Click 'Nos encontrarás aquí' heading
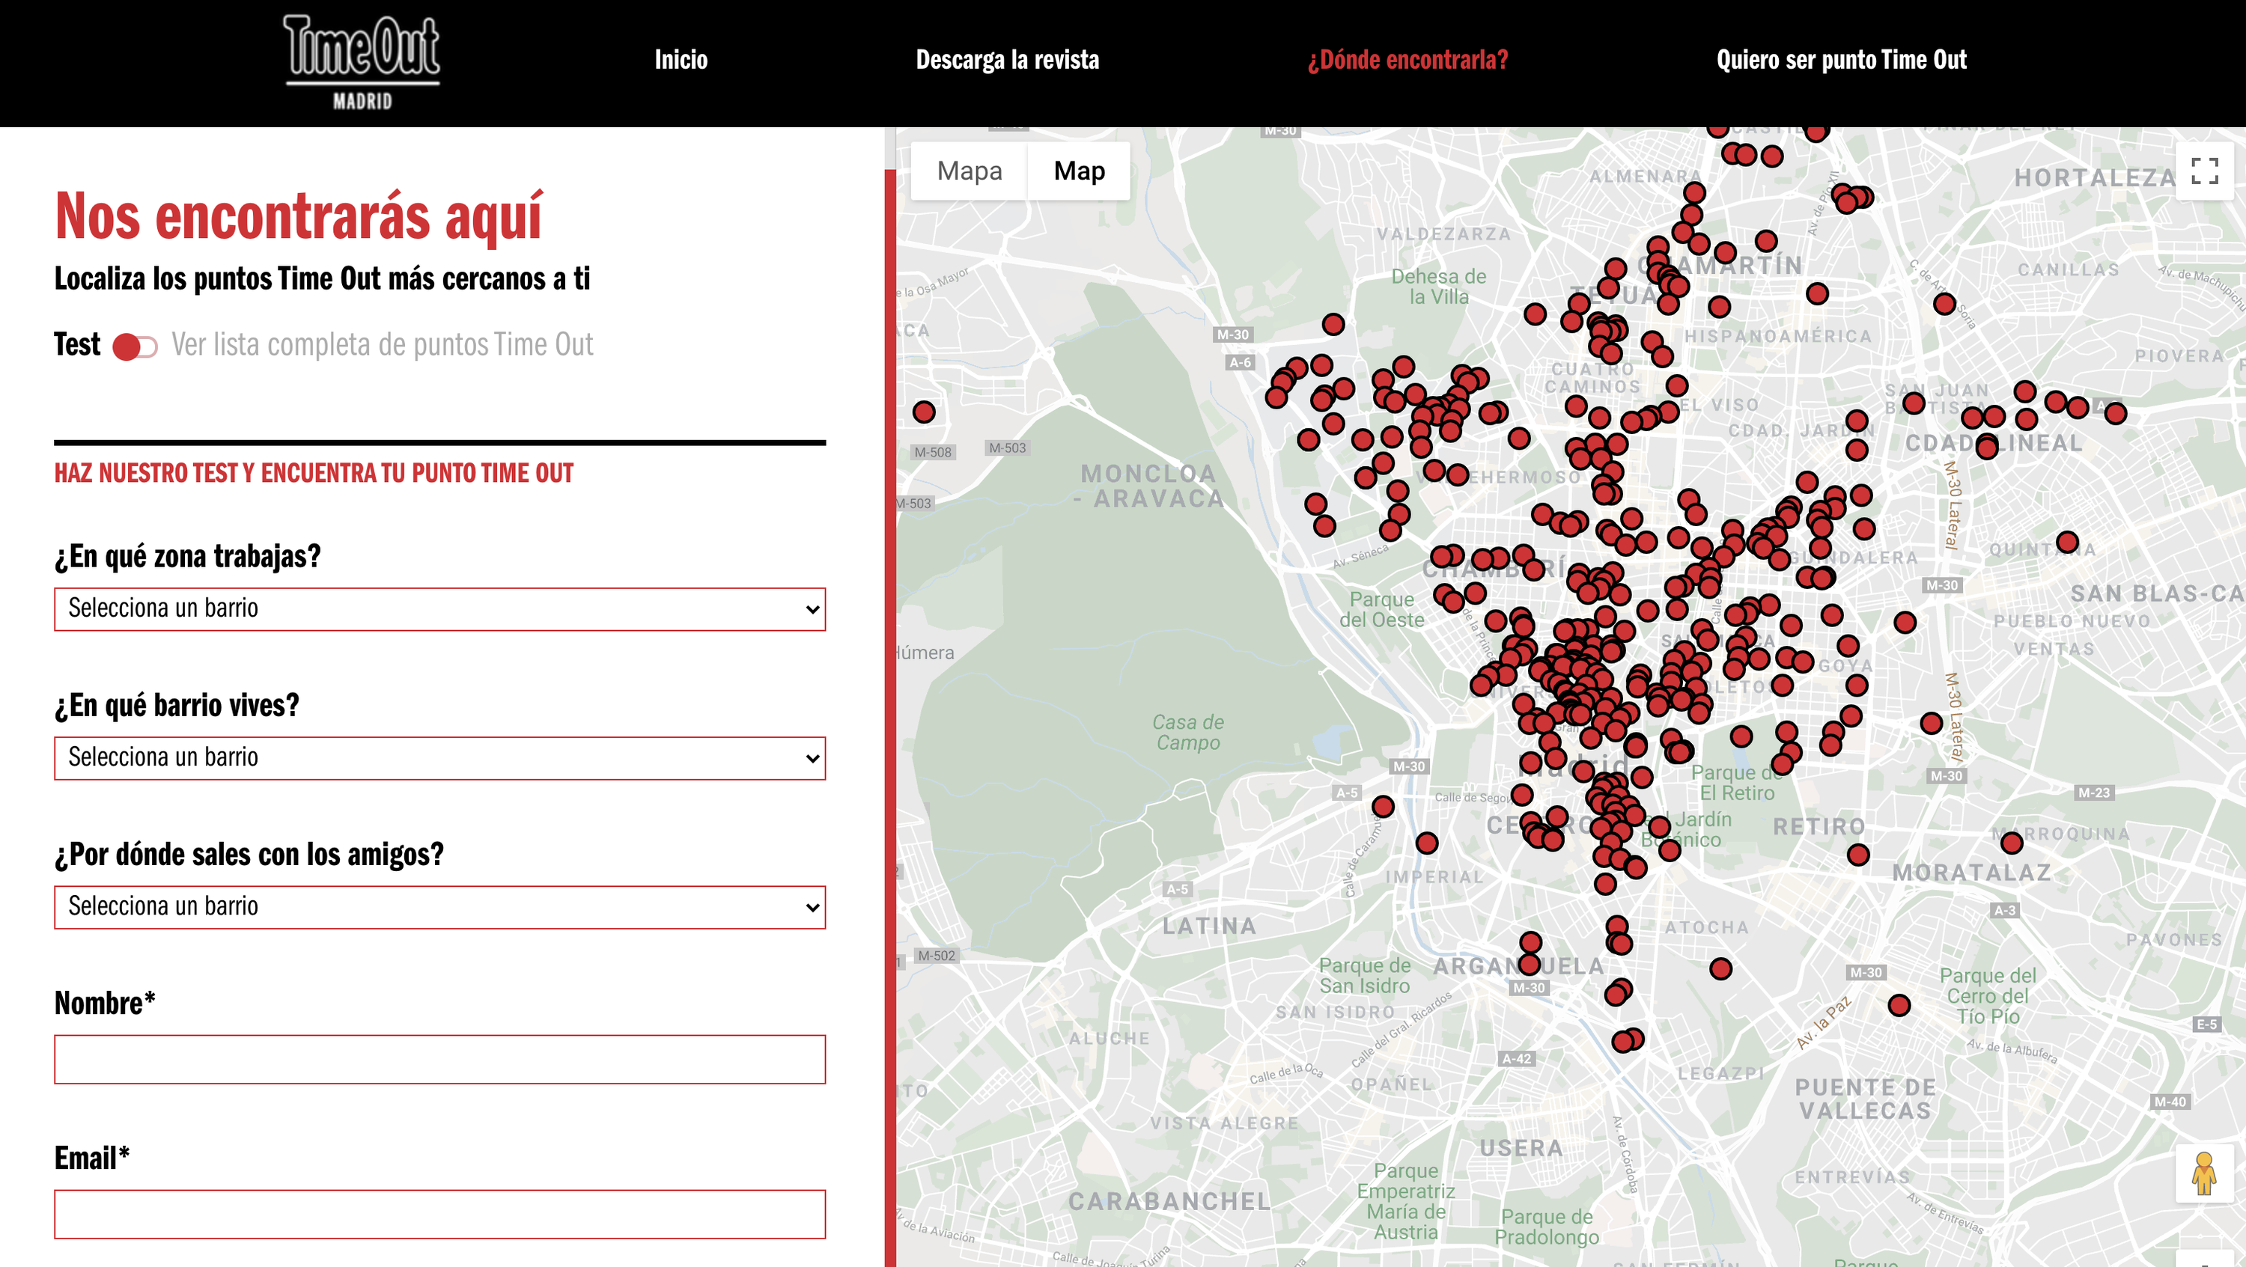The height and width of the screenshot is (1267, 2246). point(299,216)
